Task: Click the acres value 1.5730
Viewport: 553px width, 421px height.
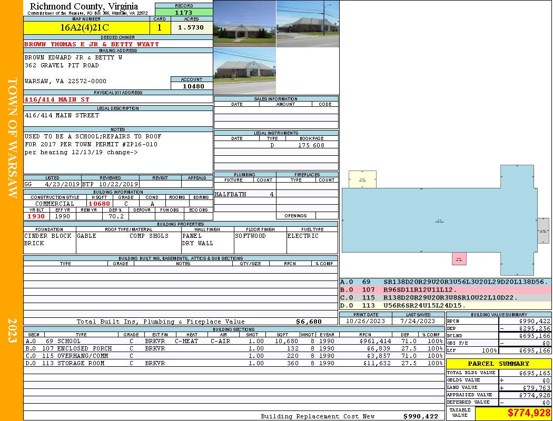Action: pos(191,27)
